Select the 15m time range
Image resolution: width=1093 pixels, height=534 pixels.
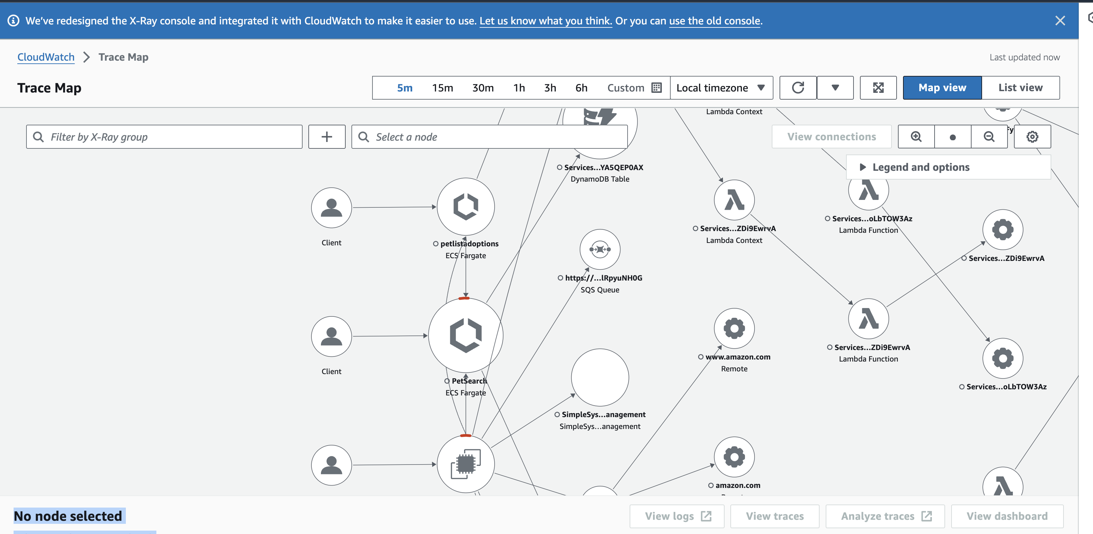point(442,88)
